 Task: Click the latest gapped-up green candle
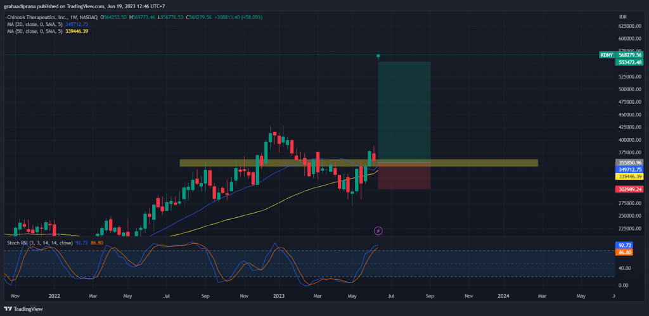coord(378,56)
